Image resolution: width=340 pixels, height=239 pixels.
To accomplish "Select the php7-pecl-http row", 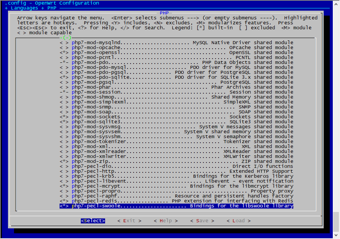I will pos(176,171).
